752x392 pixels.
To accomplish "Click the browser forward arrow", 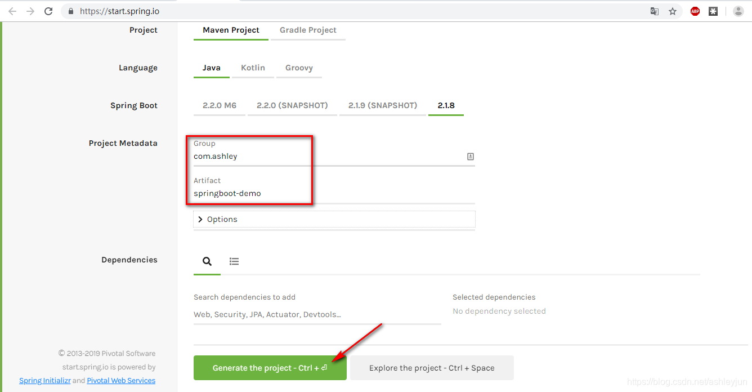I will 30,11.
